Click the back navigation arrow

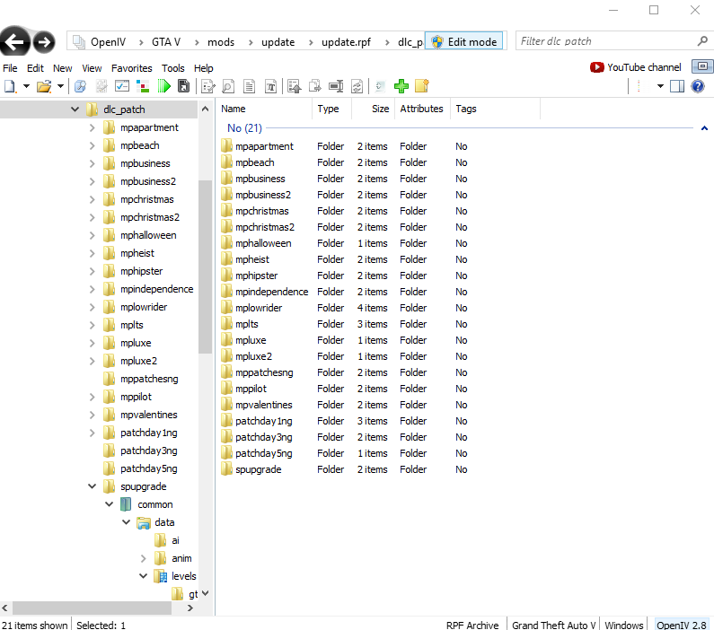(14, 43)
